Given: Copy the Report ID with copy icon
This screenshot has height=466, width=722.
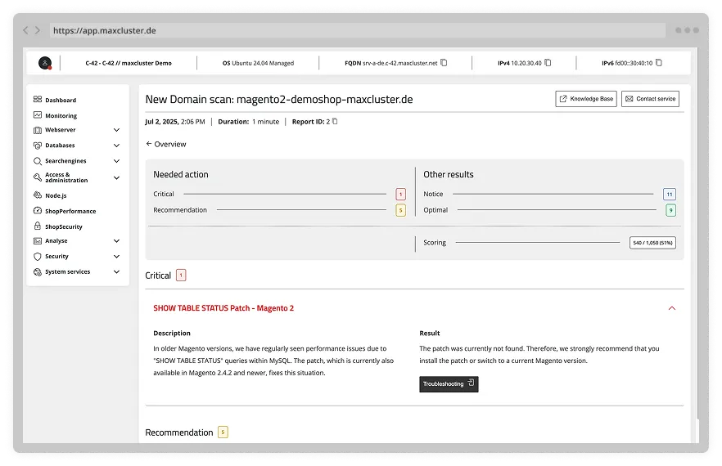Looking at the screenshot, I should click(x=335, y=122).
